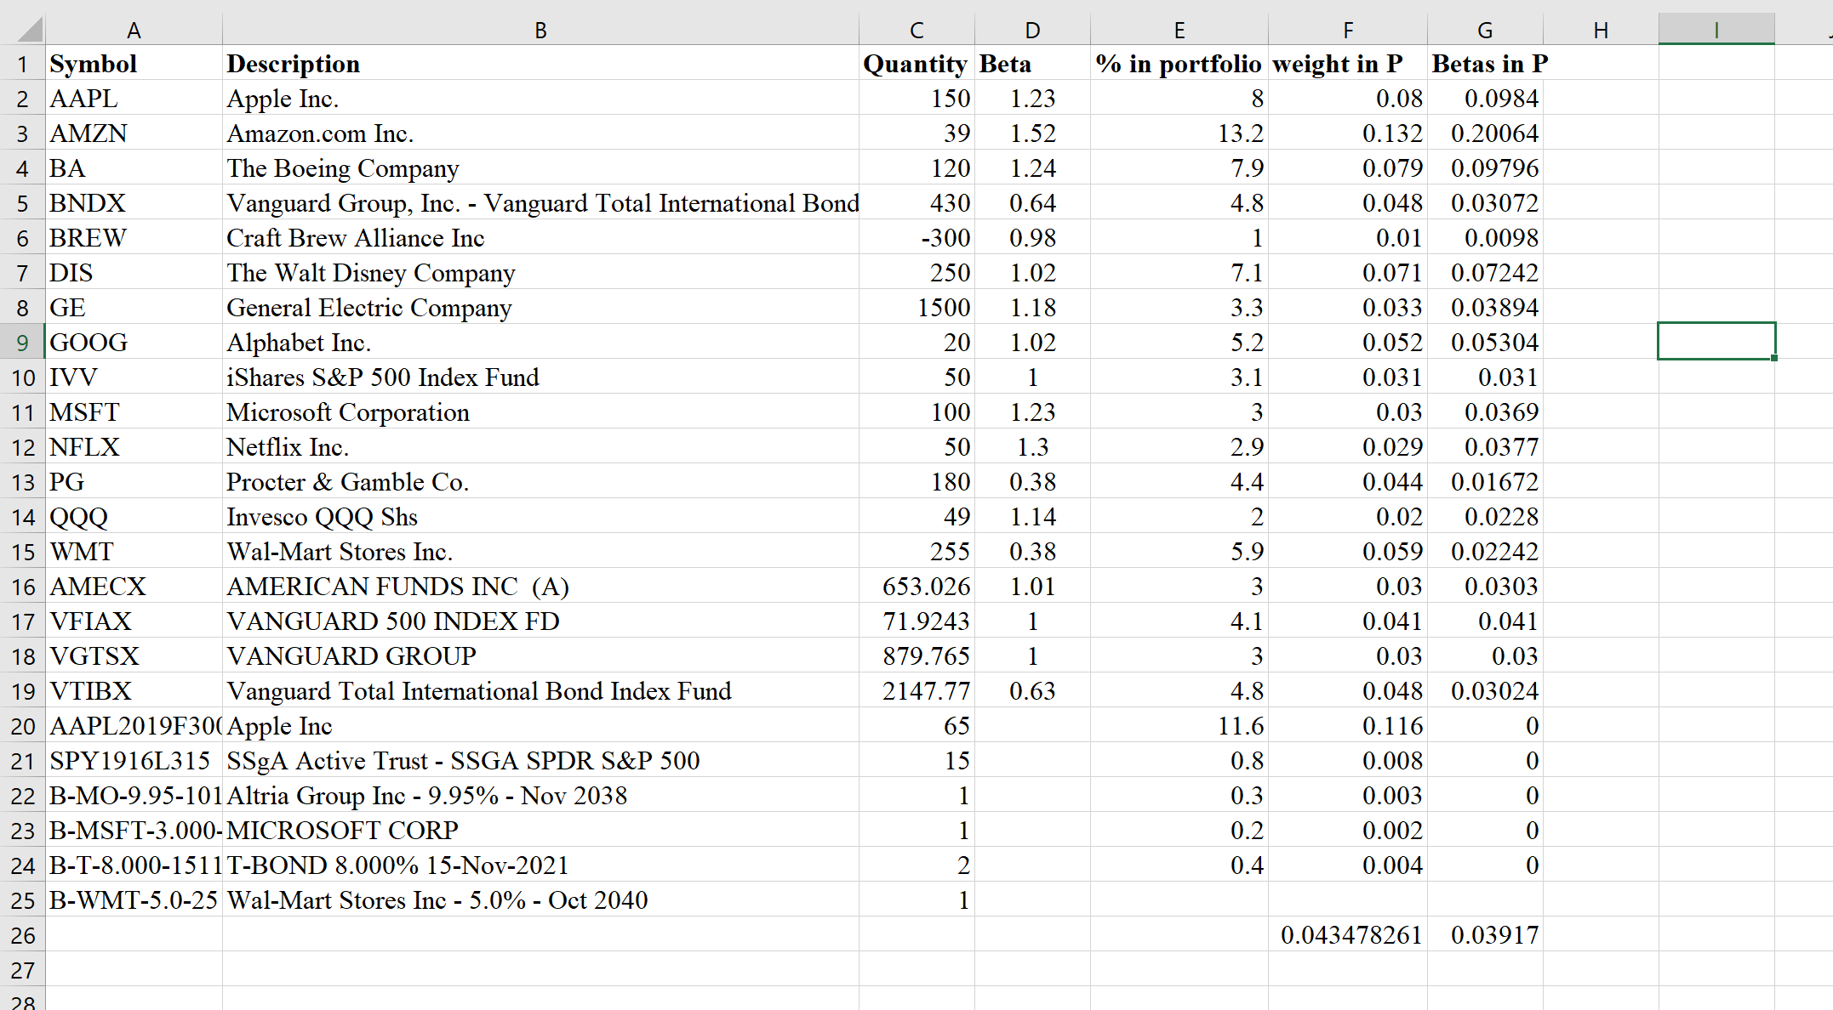Click the Quantity header cell
This screenshot has width=1833, height=1010.
[916, 64]
